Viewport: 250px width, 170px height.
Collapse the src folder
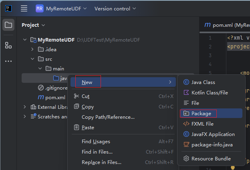pyautogui.click(x=32, y=59)
